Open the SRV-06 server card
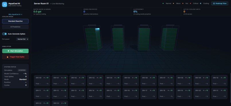The image size is (231, 106). [148, 81]
